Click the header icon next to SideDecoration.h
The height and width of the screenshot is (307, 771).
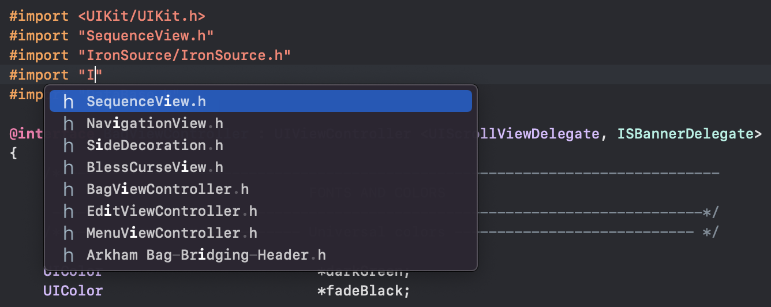[x=69, y=145]
